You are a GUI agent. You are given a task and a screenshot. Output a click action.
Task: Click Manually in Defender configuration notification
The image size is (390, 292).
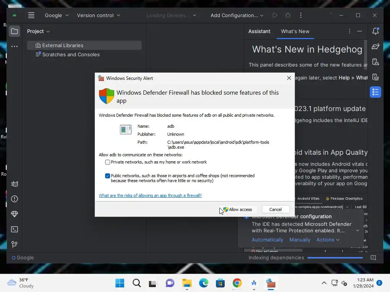(x=300, y=240)
